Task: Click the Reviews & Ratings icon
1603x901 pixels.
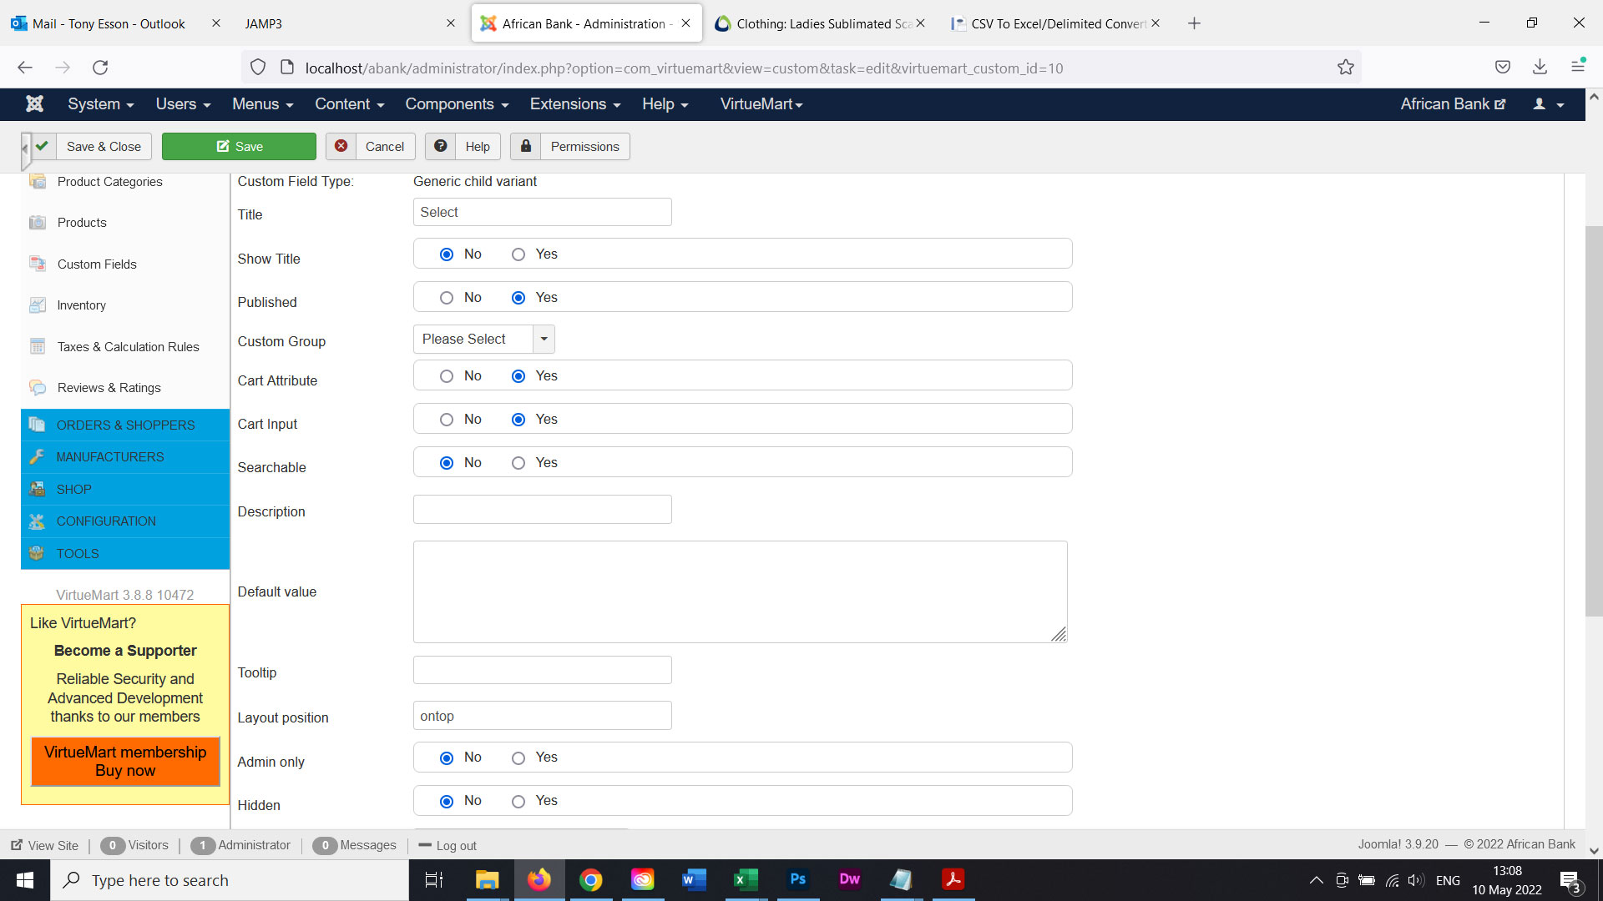Action: pos(38,388)
